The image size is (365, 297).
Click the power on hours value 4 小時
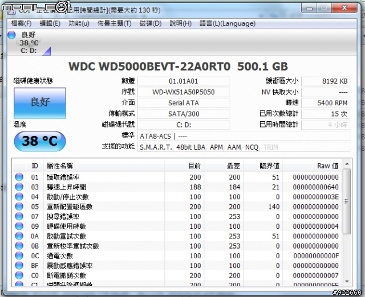click(326, 125)
